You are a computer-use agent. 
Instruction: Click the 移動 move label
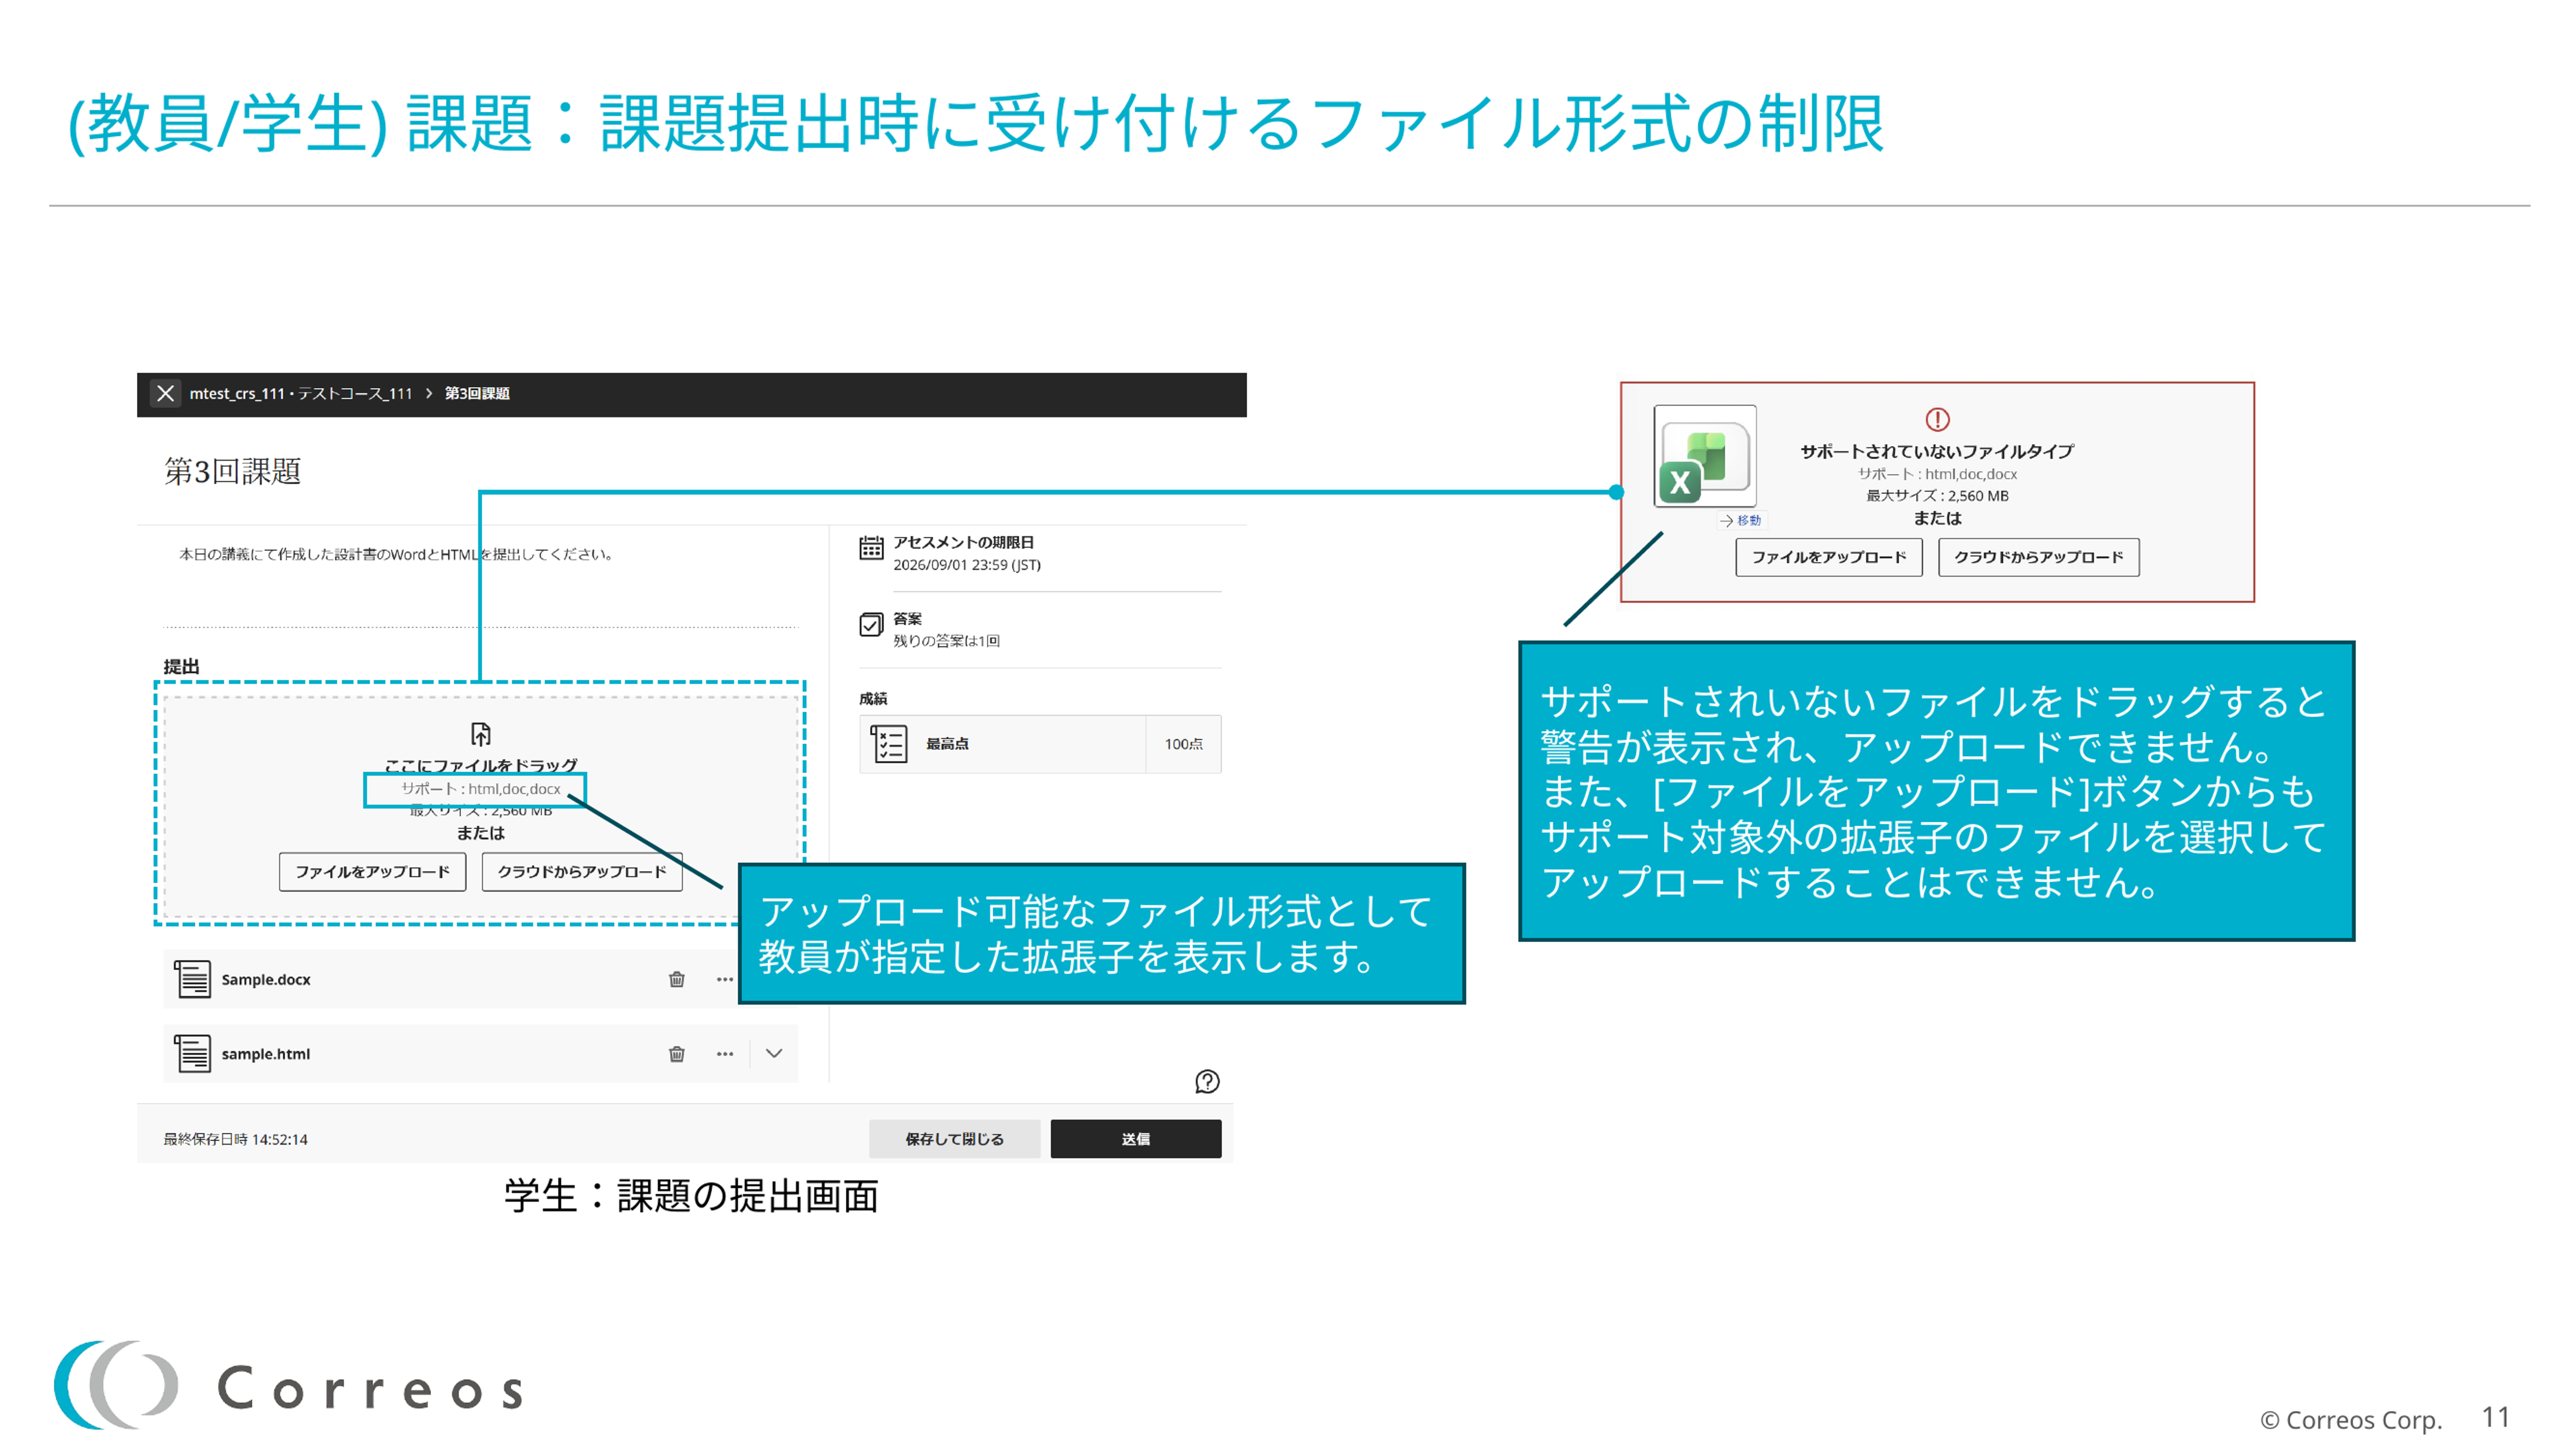pos(1741,520)
